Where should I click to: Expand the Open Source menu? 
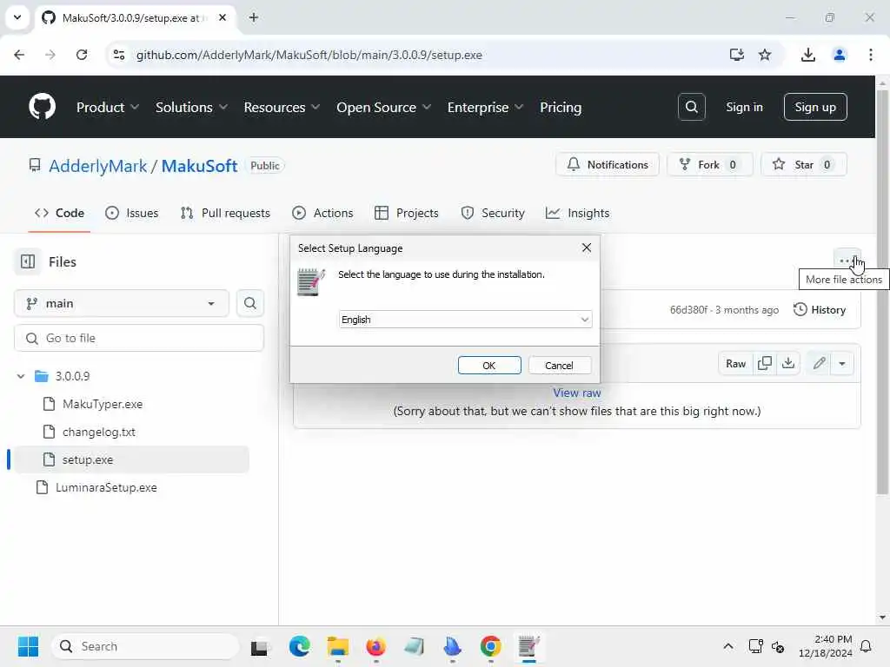(383, 107)
